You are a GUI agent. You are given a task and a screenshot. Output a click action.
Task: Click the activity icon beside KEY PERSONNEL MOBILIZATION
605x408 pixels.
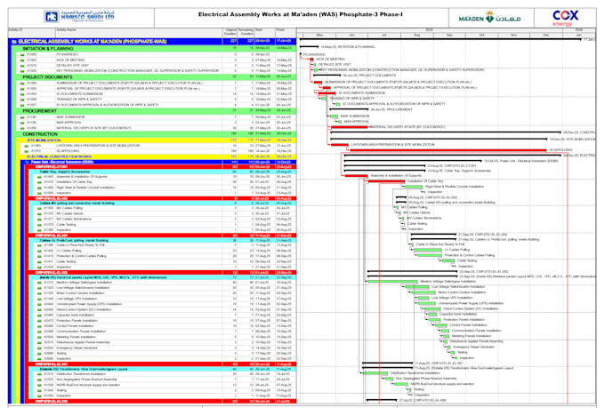point(22,71)
